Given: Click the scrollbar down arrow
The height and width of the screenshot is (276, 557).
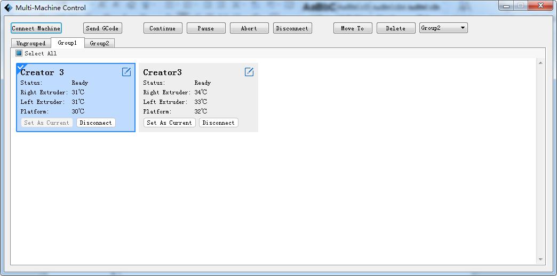Looking at the screenshot, I should tap(540, 259).
